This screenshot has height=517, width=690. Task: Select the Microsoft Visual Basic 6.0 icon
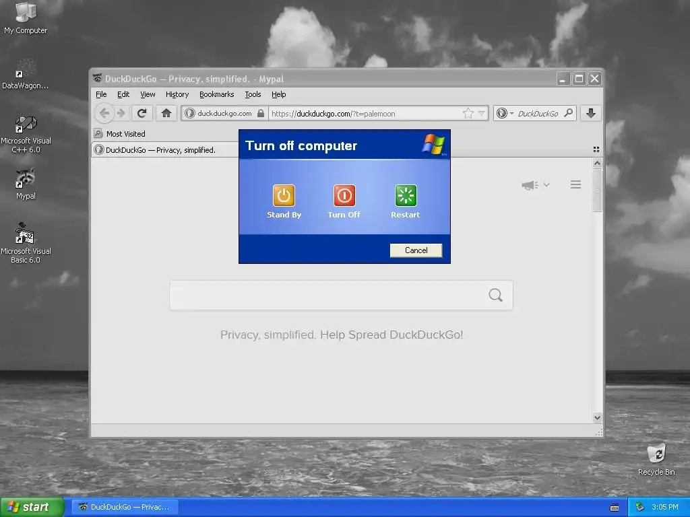click(26, 243)
